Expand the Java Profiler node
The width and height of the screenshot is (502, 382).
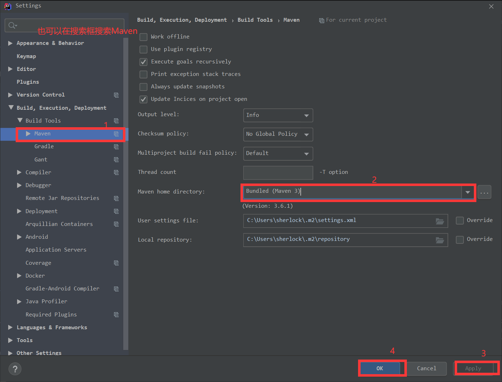19,301
